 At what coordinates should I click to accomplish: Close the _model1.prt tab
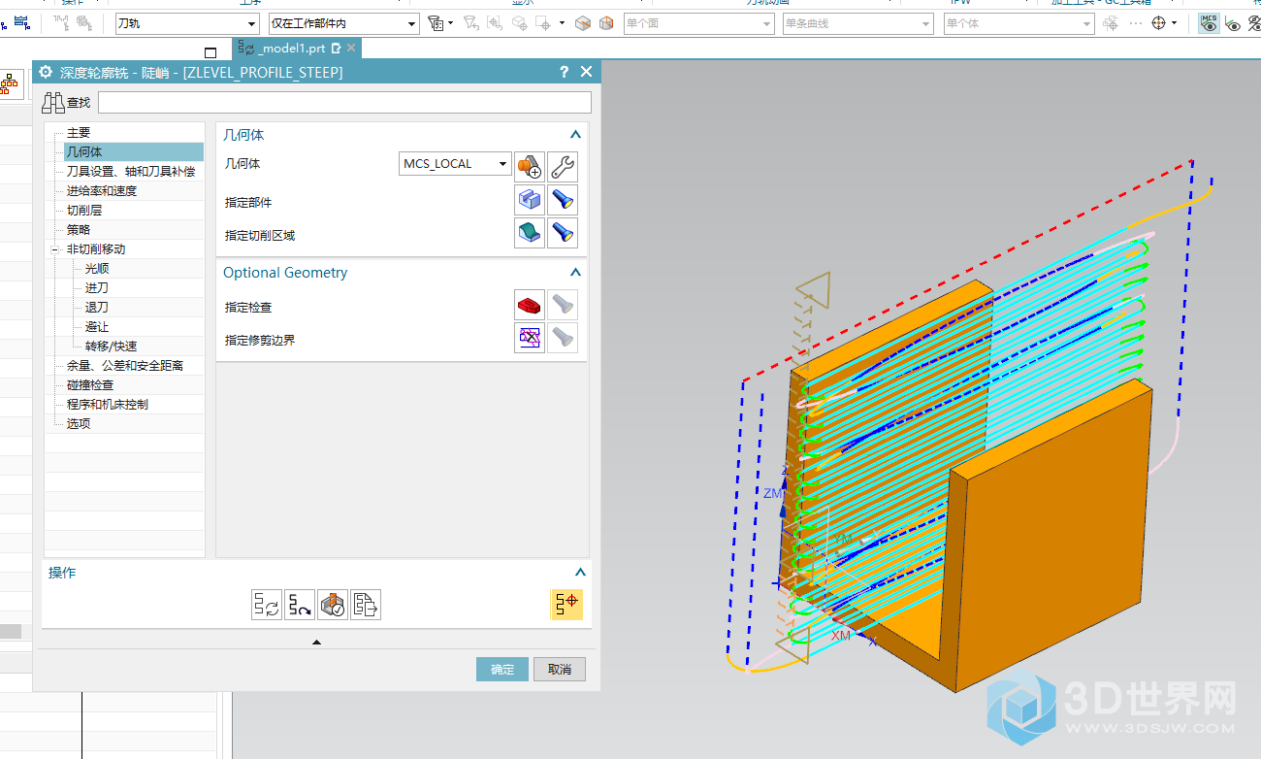[x=351, y=49]
